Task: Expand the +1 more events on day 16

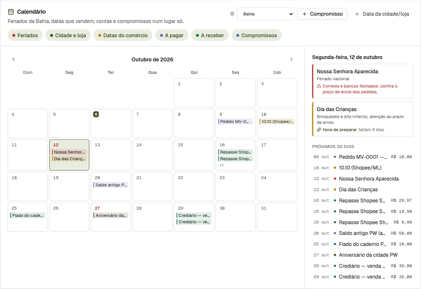Action: tap(222, 165)
